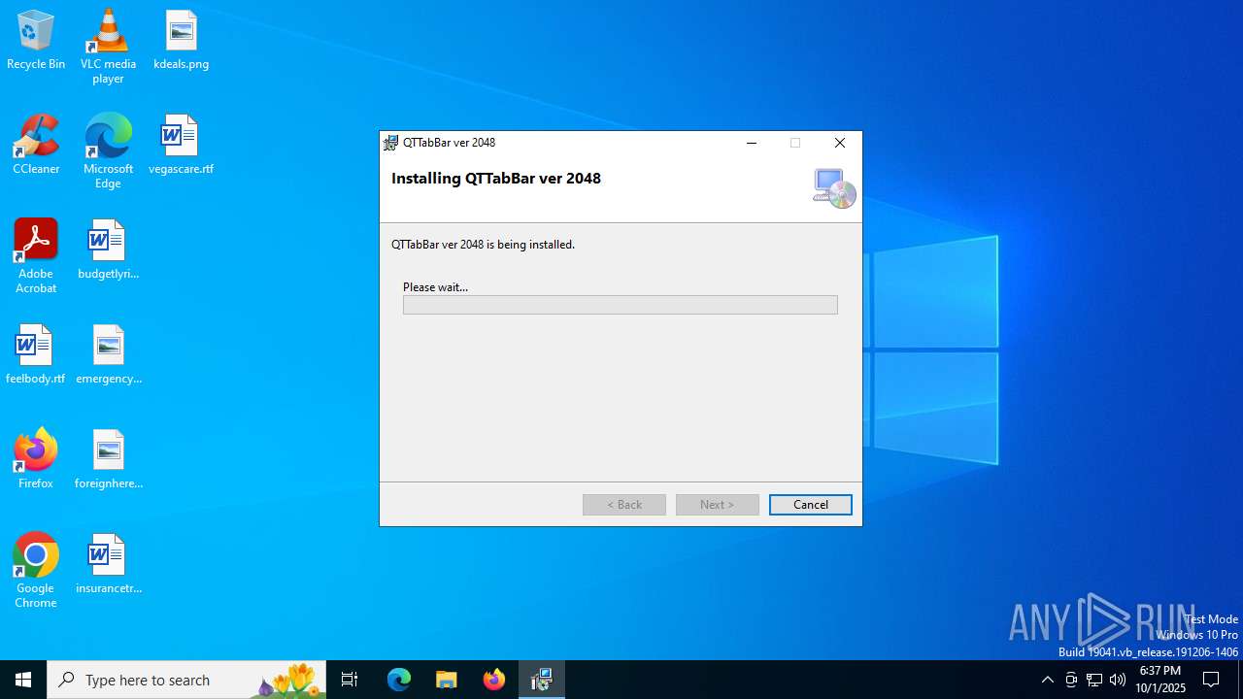Click the 'QTTabBar ver 2048 is being installed.' text
This screenshot has width=1243, height=699.
[483, 245]
